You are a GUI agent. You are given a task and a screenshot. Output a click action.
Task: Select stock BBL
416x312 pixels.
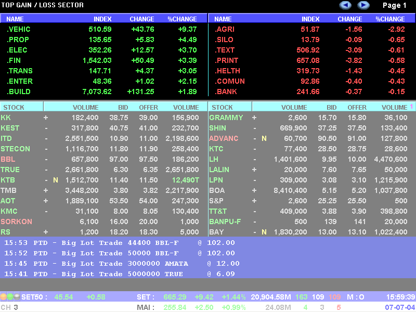click(x=8, y=159)
